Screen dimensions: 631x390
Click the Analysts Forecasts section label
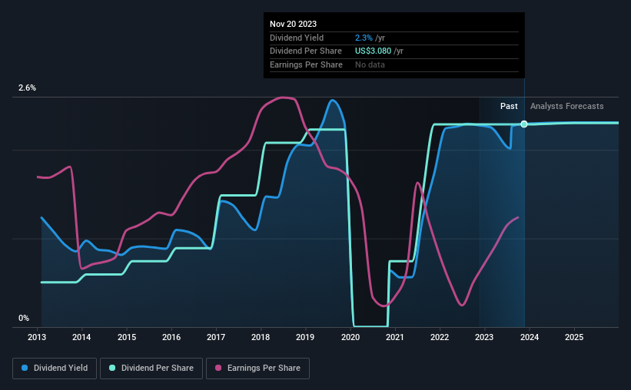click(566, 106)
